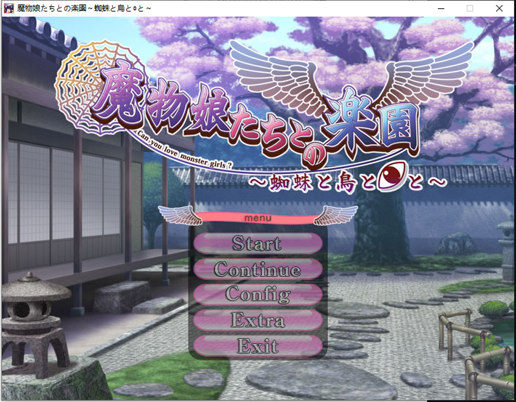Click the disabled maximize window button
Image resolution: width=516 pixels, height=402 pixels.
pos(470,9)
